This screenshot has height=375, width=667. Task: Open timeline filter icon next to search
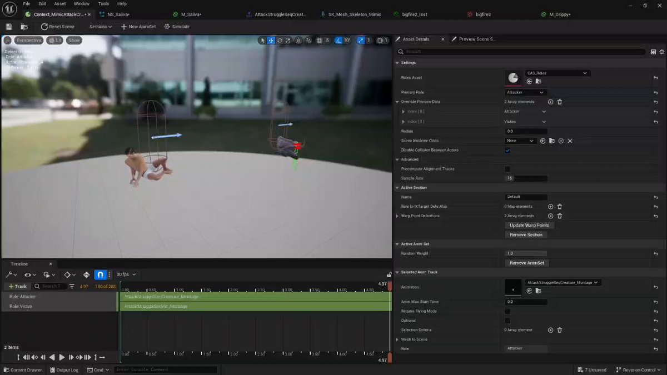[72, 286]
